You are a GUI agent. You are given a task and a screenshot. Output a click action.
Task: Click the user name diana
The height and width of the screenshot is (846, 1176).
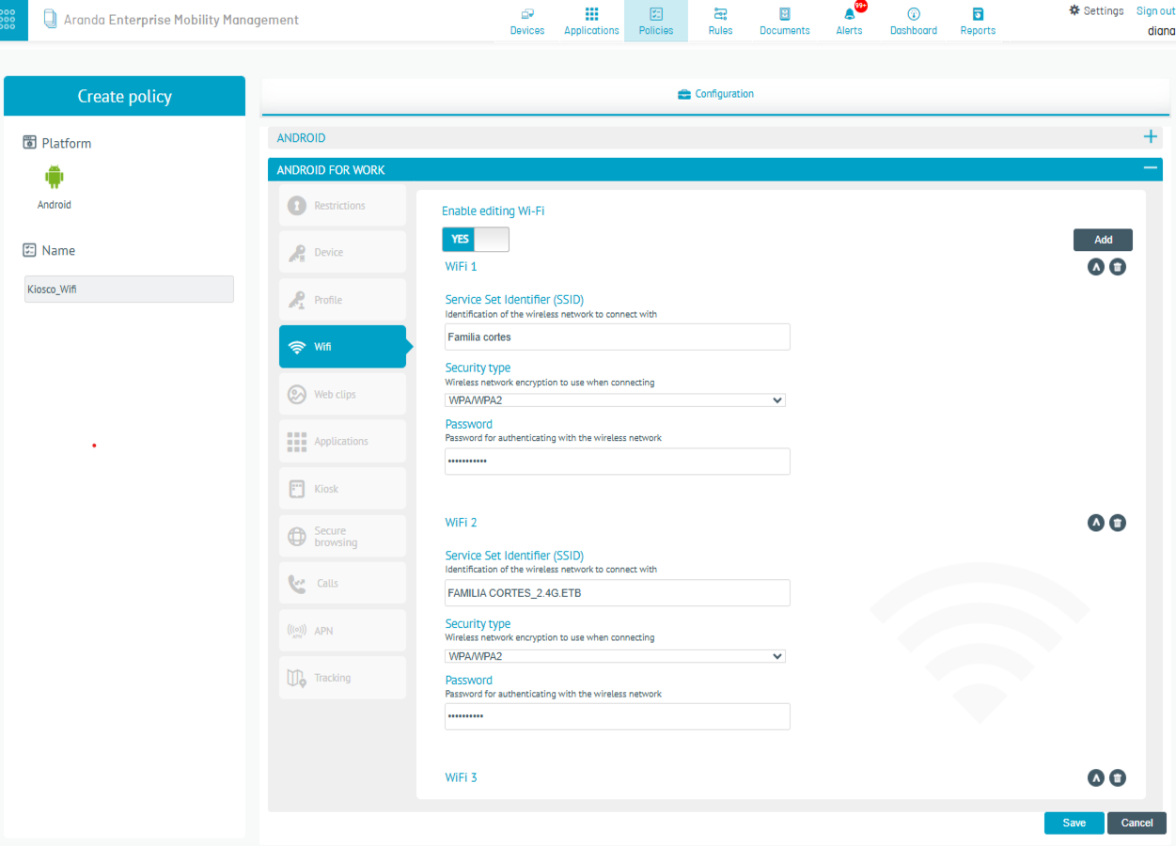(1161, 30)
